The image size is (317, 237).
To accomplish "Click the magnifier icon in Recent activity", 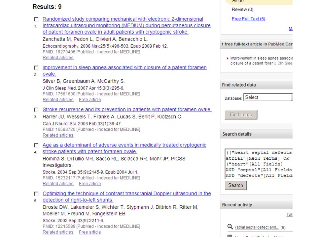I will [230, 227].
